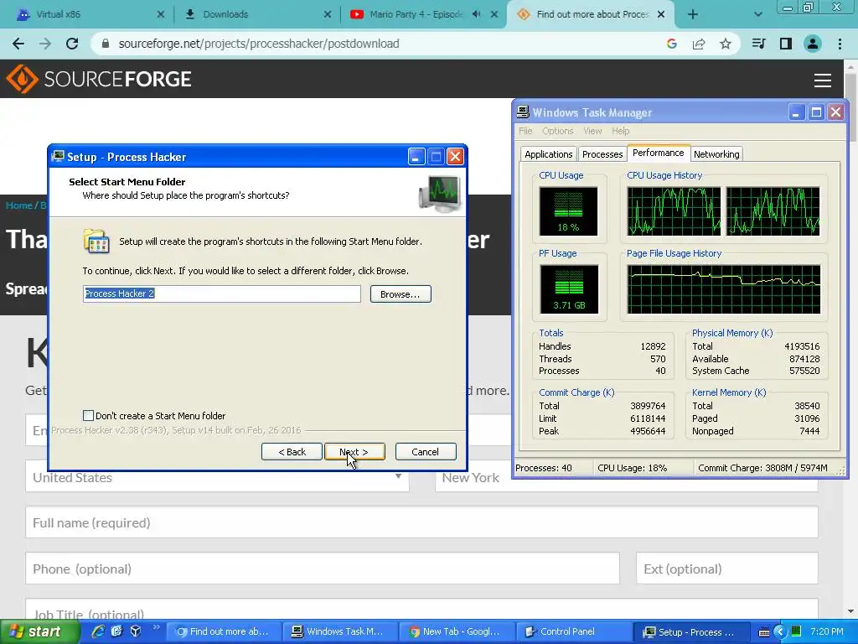
Task: Click the tray keyboard icon
Action: pyautogui.click(x=764, y=632)
